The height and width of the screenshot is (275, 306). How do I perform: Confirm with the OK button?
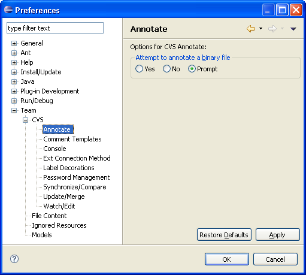tap(227, 259)
